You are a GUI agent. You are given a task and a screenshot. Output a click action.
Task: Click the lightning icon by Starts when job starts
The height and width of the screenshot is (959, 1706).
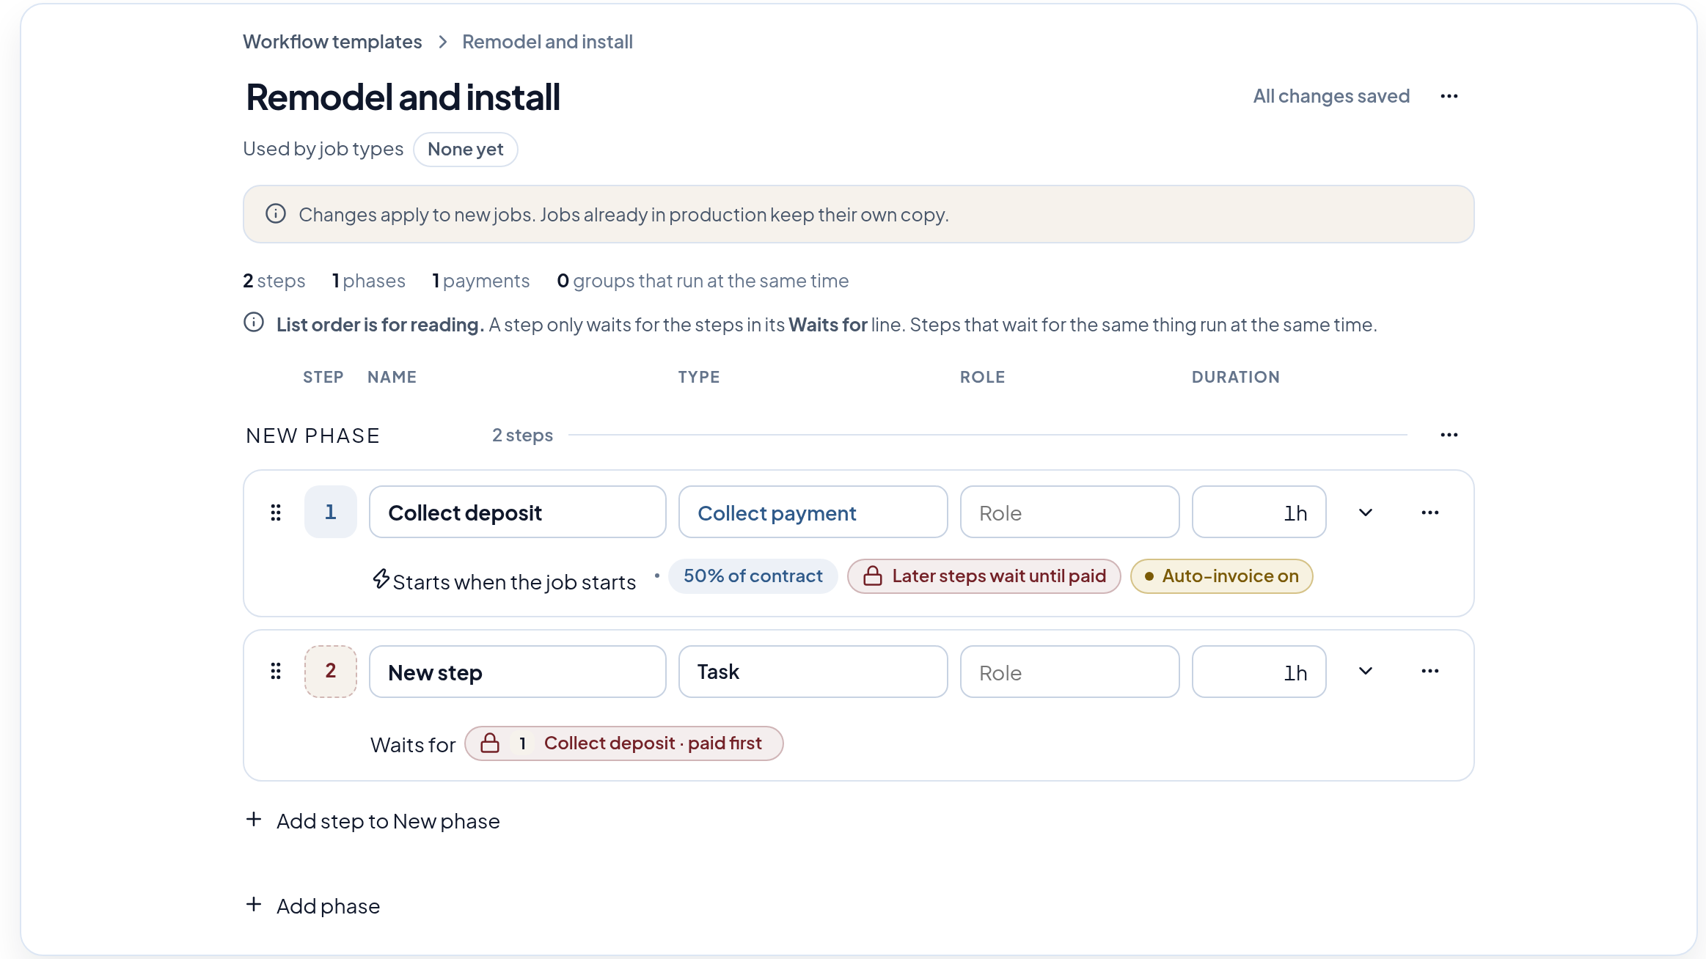(381, 578)
